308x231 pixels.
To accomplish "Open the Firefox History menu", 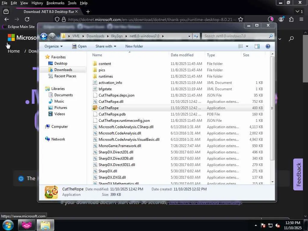I will tap(37, 3).
